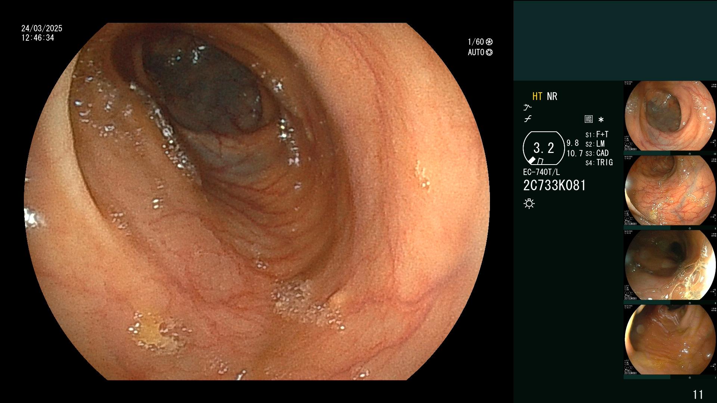Click the yellow HT indicator

tap(537, 96)
